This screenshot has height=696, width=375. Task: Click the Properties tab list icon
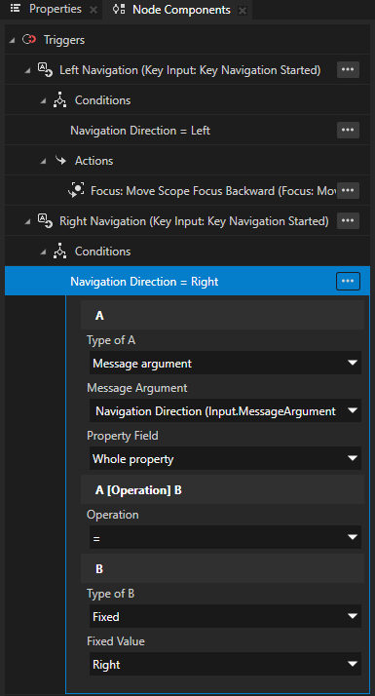15,9
